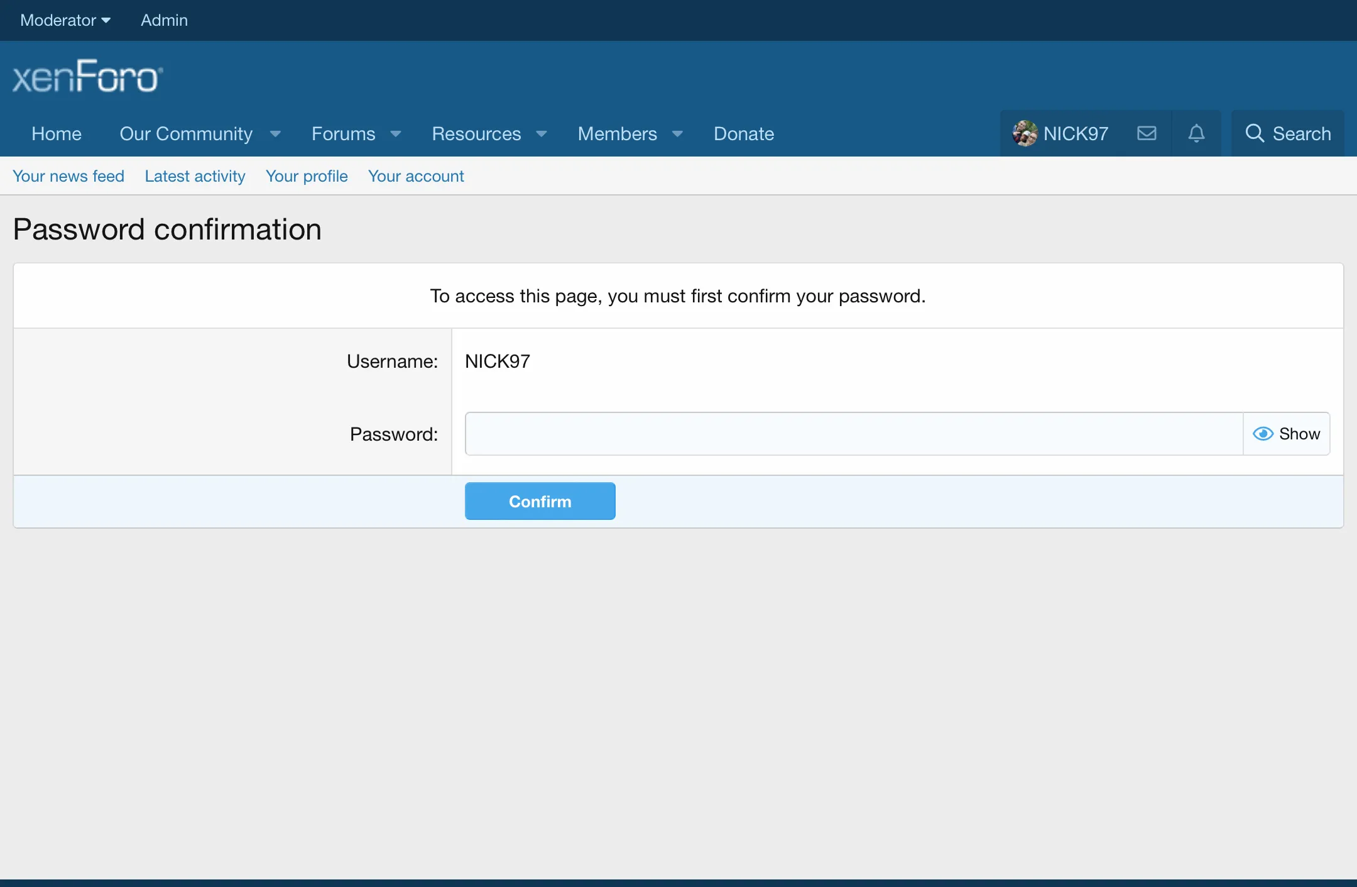The image size is (1357, 887).
Task: Open the conversations envelope icon
Action: [1147, 133]
